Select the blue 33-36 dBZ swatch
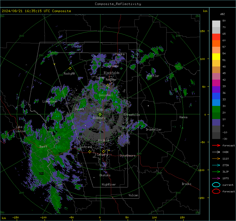236x221 pixels. click(x=216, y=96)
